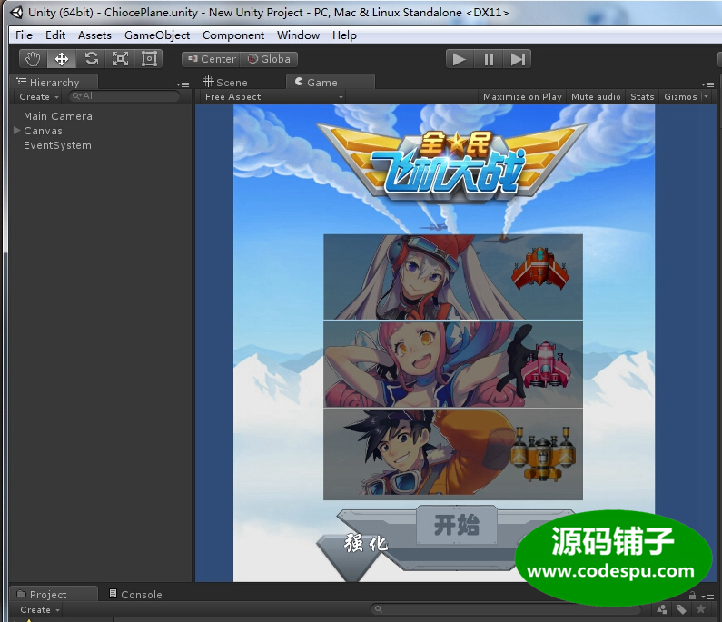Viewport: 722px width, 622px height.
Task: Choose the red plane pilot card
Action: (453, 277)
